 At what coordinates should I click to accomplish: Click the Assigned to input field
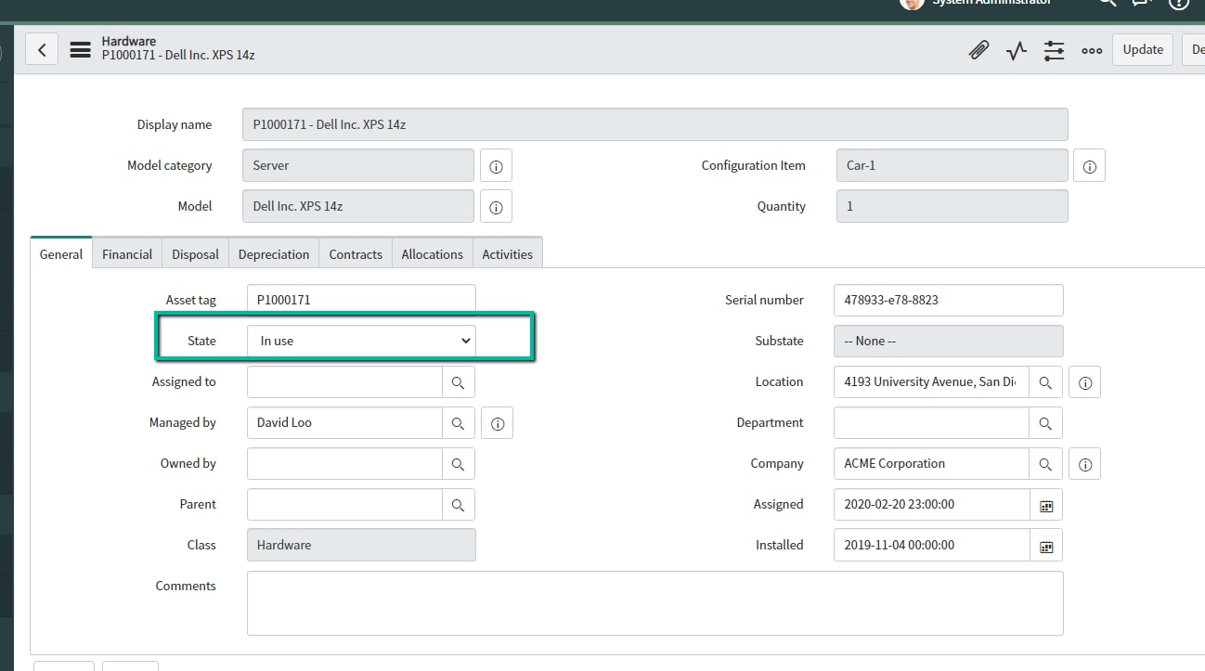pyautogui.click(x=344, y=382)
